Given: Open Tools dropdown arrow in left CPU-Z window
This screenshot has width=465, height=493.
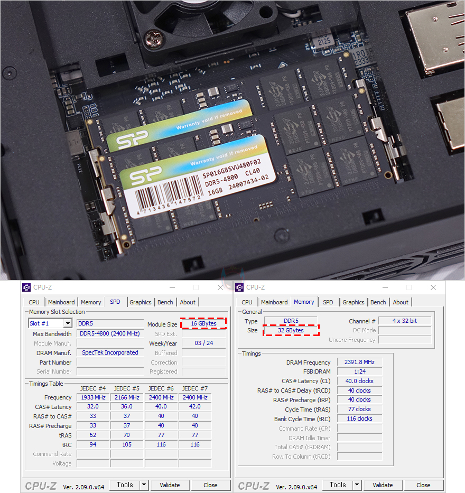Looking at the screenshot, I should 144,485.
